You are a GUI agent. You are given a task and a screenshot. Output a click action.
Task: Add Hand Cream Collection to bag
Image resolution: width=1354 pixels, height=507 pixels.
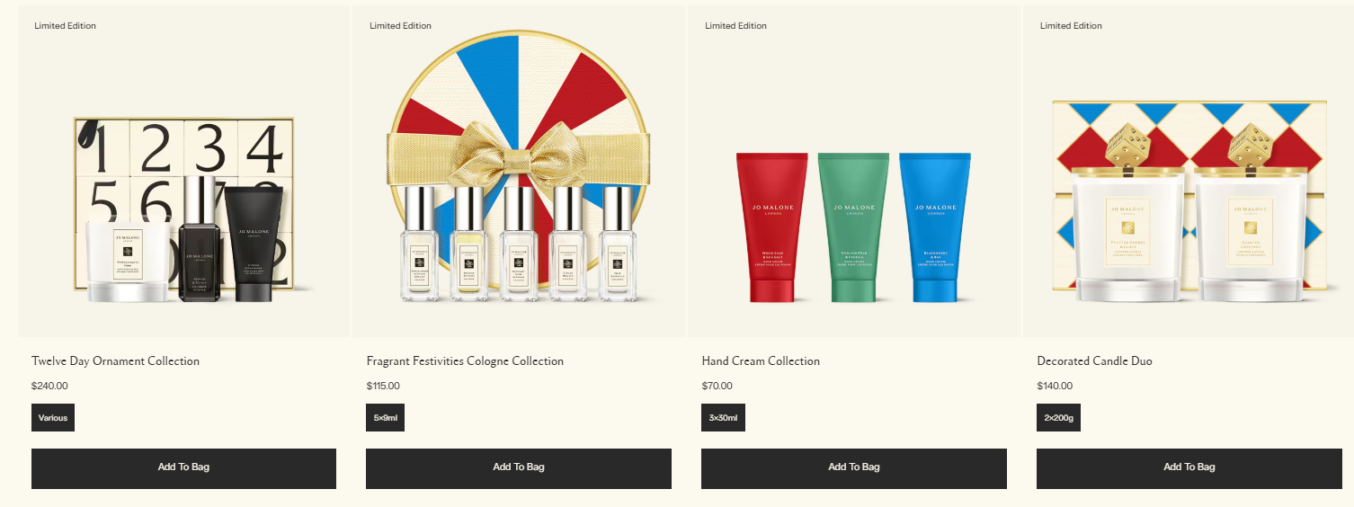click(854, 468)
